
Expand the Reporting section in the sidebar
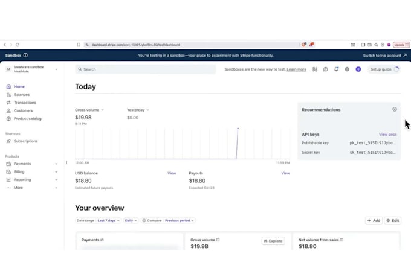pos(56,180)
